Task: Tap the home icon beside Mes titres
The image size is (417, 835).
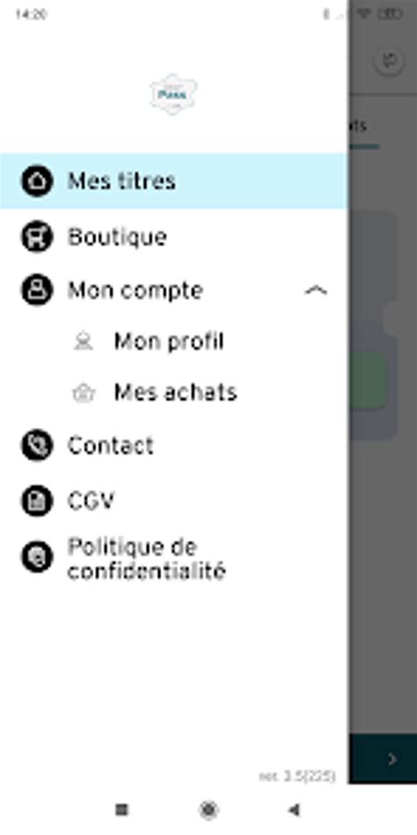Action: pyautogui.click(x=37, y=181)
